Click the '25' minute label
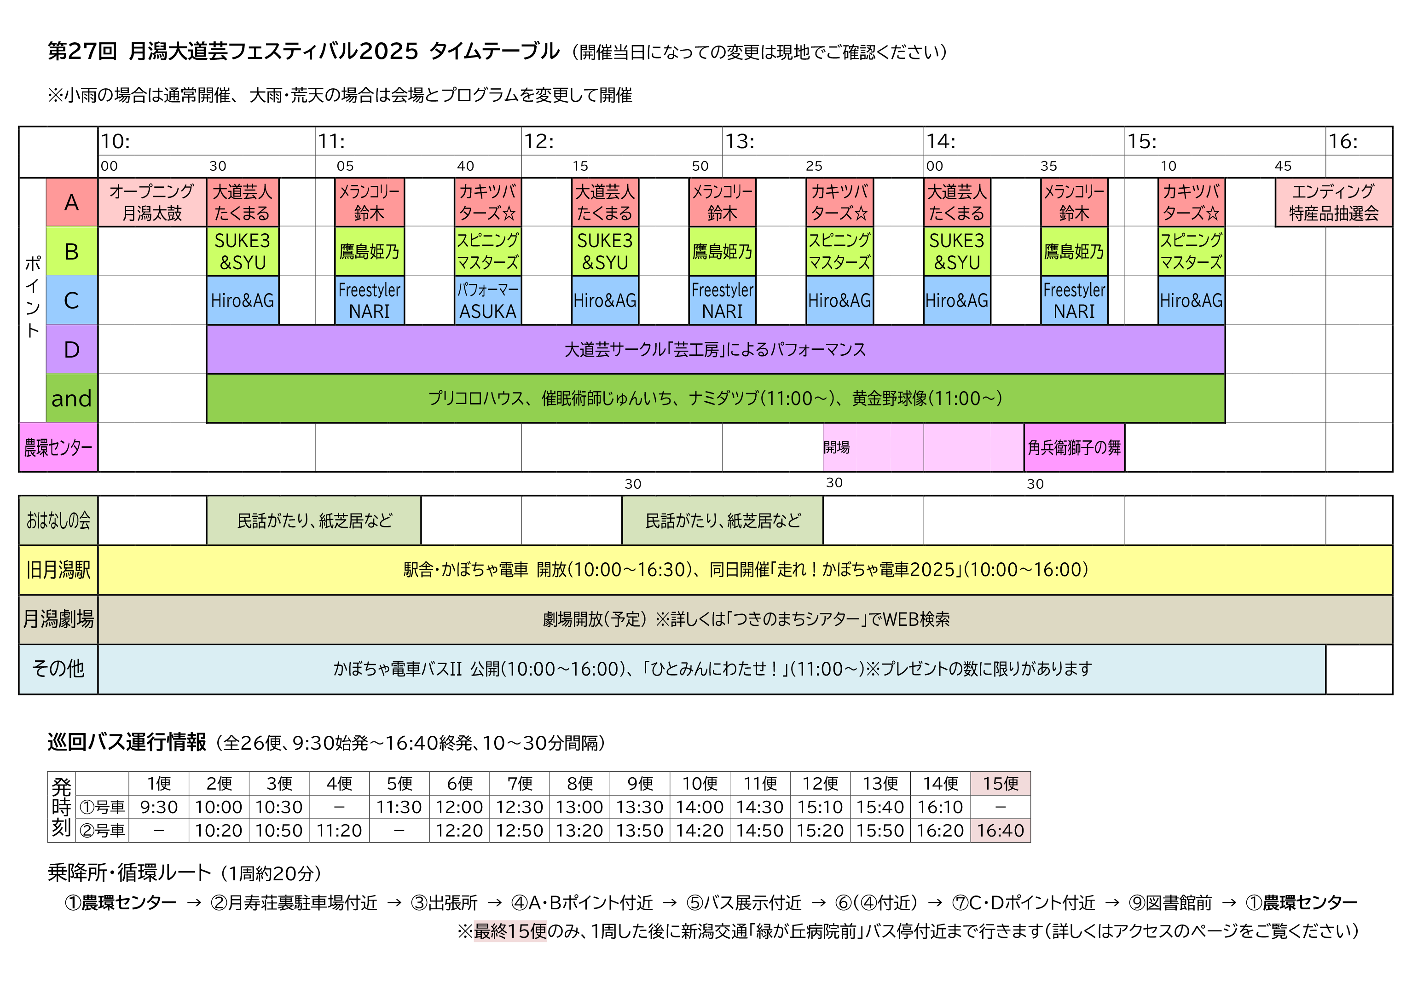The width and height of the screenshot is (1406, 994). pyautogui.click(x=814, y=166)
